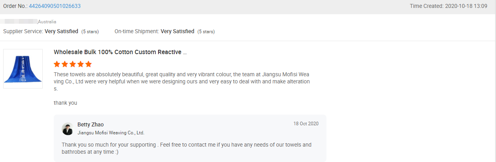Click the second orange rating star
The height and width of the screenshot is (162, 496).
tap(65, 64)
